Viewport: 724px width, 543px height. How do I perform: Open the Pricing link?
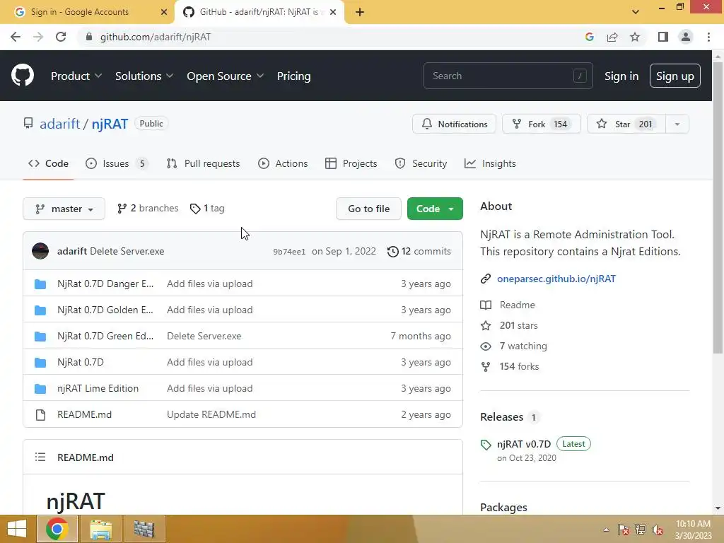point(293,76)
